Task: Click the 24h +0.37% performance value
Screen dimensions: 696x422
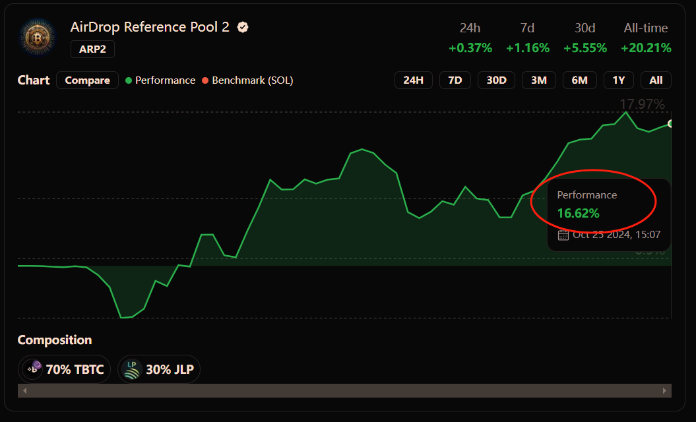Action: (470, 48)
